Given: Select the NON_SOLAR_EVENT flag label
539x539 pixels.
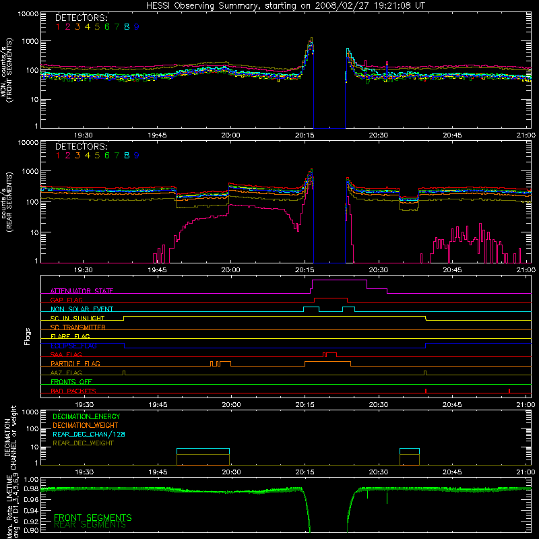Looking at the screenshot, I should click(x=82, y=309).
